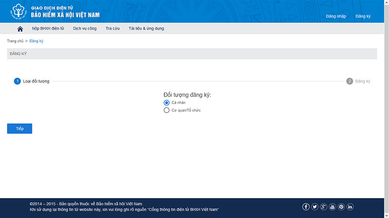Image resolution: width=389 pixels, height=218 pixels.
Task: Open the Tài liệu & ứng dụng menu
Action: [146, 29]
